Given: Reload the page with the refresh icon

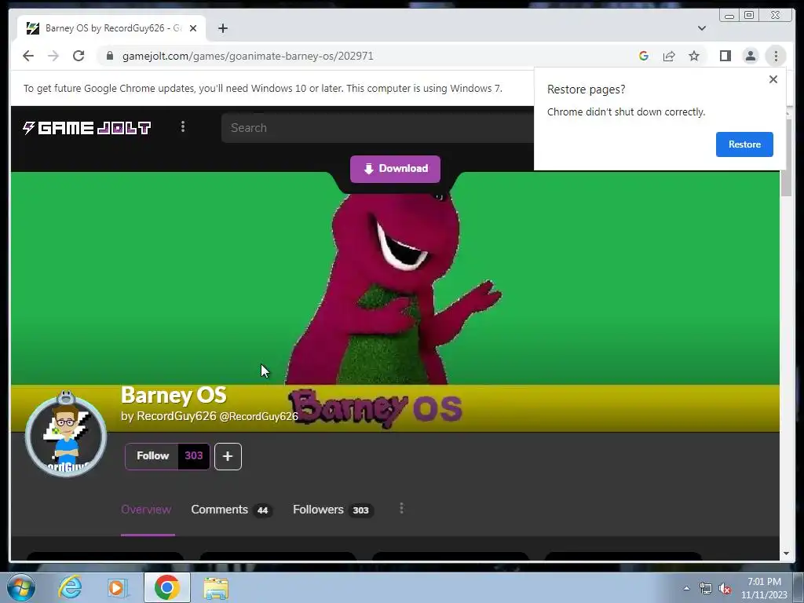Looking at the screenshot, I should coord(79,56).
